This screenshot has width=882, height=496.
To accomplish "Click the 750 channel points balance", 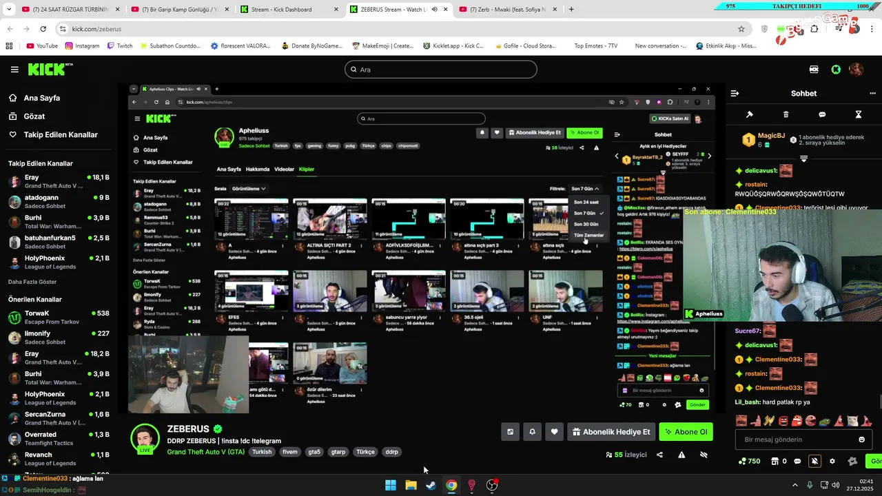I will point(750,462).
